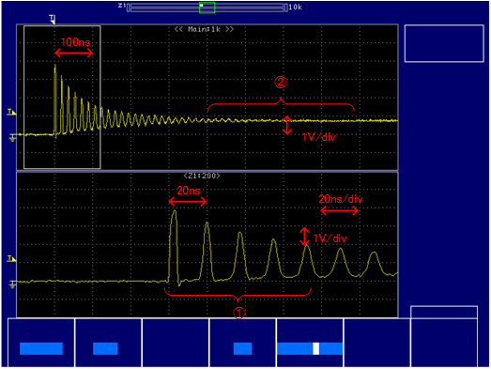Click the white zoom region box in the main waveform

tap(62, 98)
